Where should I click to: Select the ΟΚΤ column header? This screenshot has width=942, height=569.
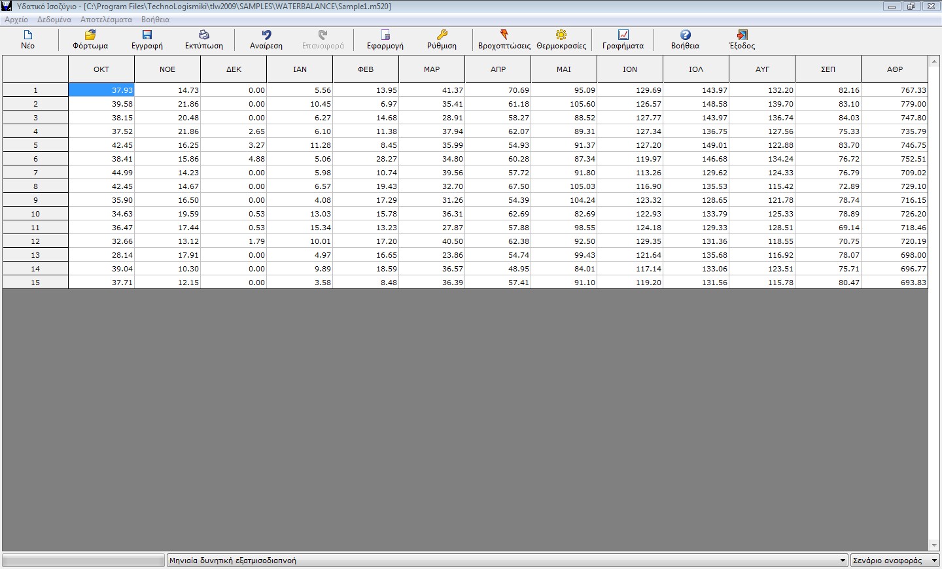click(x=101, y=69)
